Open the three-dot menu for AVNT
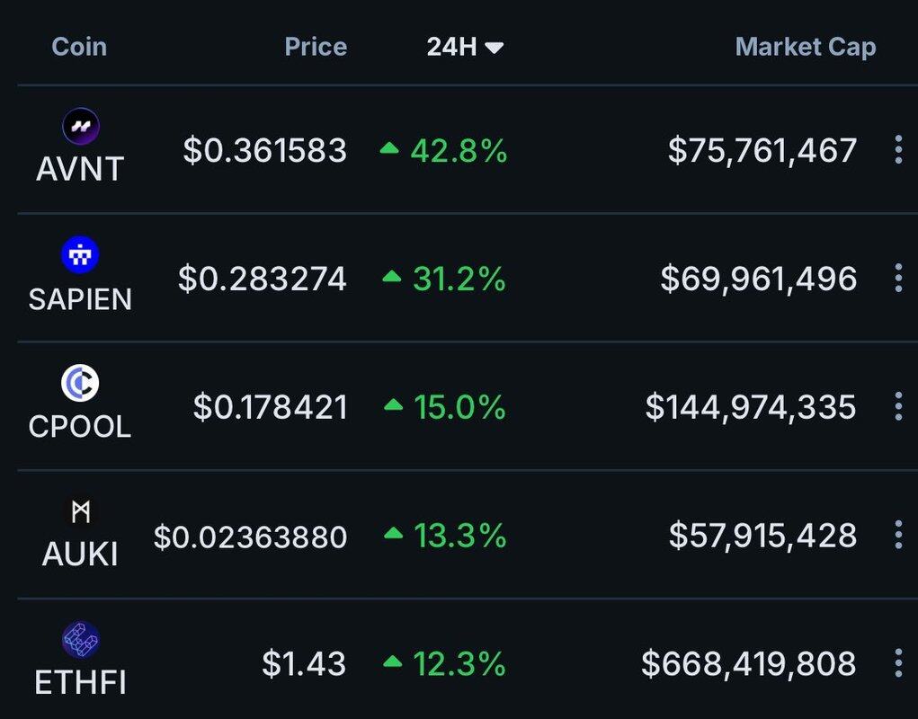This screenshot has height=719, width=918. click(898, 150)
